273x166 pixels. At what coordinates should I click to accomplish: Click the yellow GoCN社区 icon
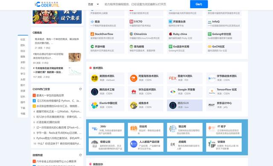pos(209,47)
